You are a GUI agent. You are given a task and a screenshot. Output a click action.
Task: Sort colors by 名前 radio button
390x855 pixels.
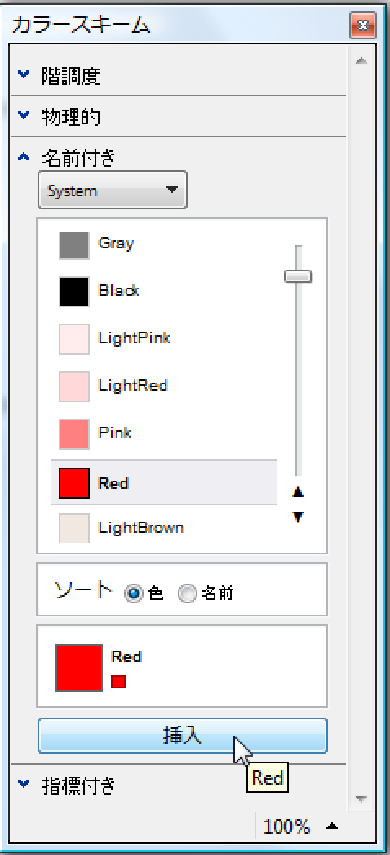pos(188,593)
